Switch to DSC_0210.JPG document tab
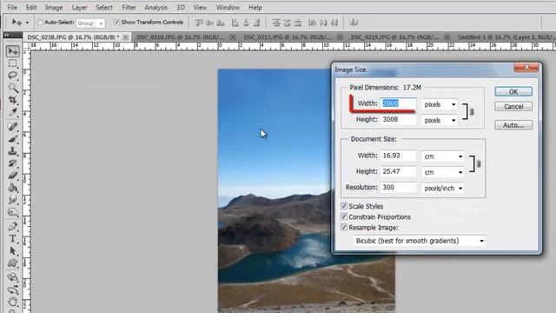The height and width of the screenshot is (313, 556). (x=181, y=37)
